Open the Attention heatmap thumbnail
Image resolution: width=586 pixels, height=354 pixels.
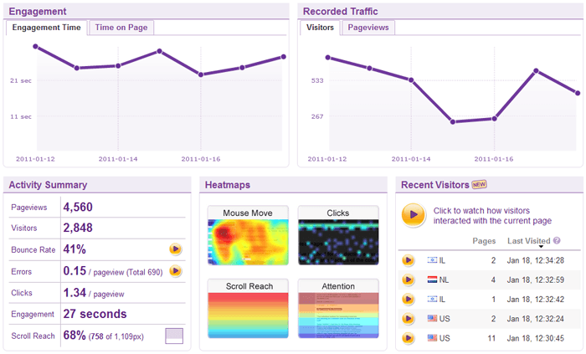[x=338, y=309]
